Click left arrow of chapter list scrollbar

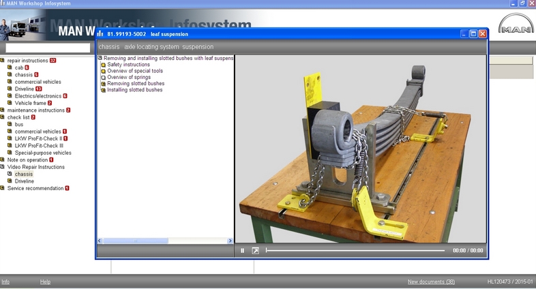click(x=100, y=241)
